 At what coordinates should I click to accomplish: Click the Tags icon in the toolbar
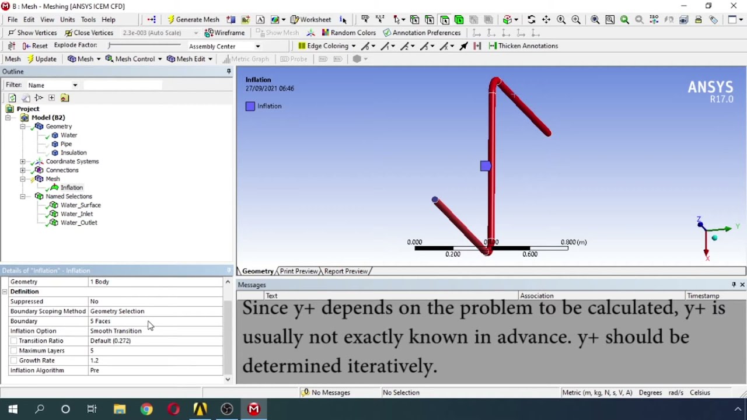[x=713, y=19]
